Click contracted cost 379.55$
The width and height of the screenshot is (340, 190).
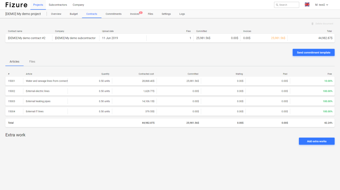click(150, 112)
